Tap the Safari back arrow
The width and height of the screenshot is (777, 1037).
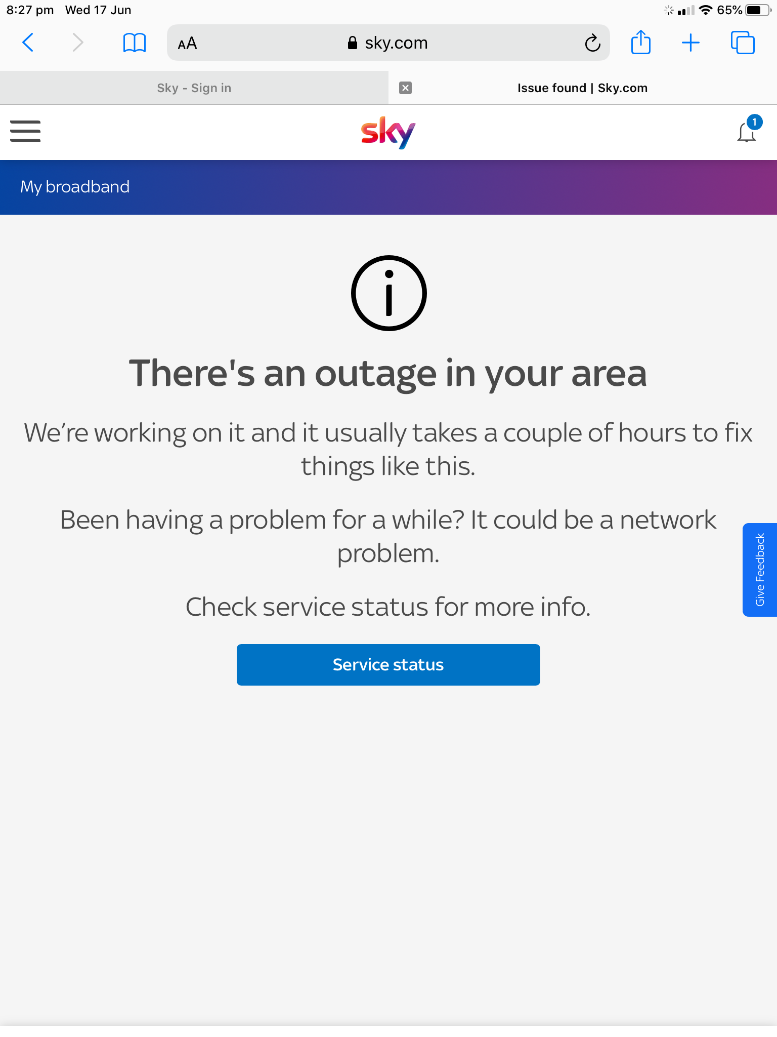pyautogui.click(x=28, y=43)
